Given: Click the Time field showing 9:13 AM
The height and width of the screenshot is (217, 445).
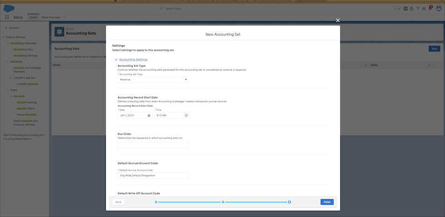Looking at the screenshot, I should tap(171, 115).
